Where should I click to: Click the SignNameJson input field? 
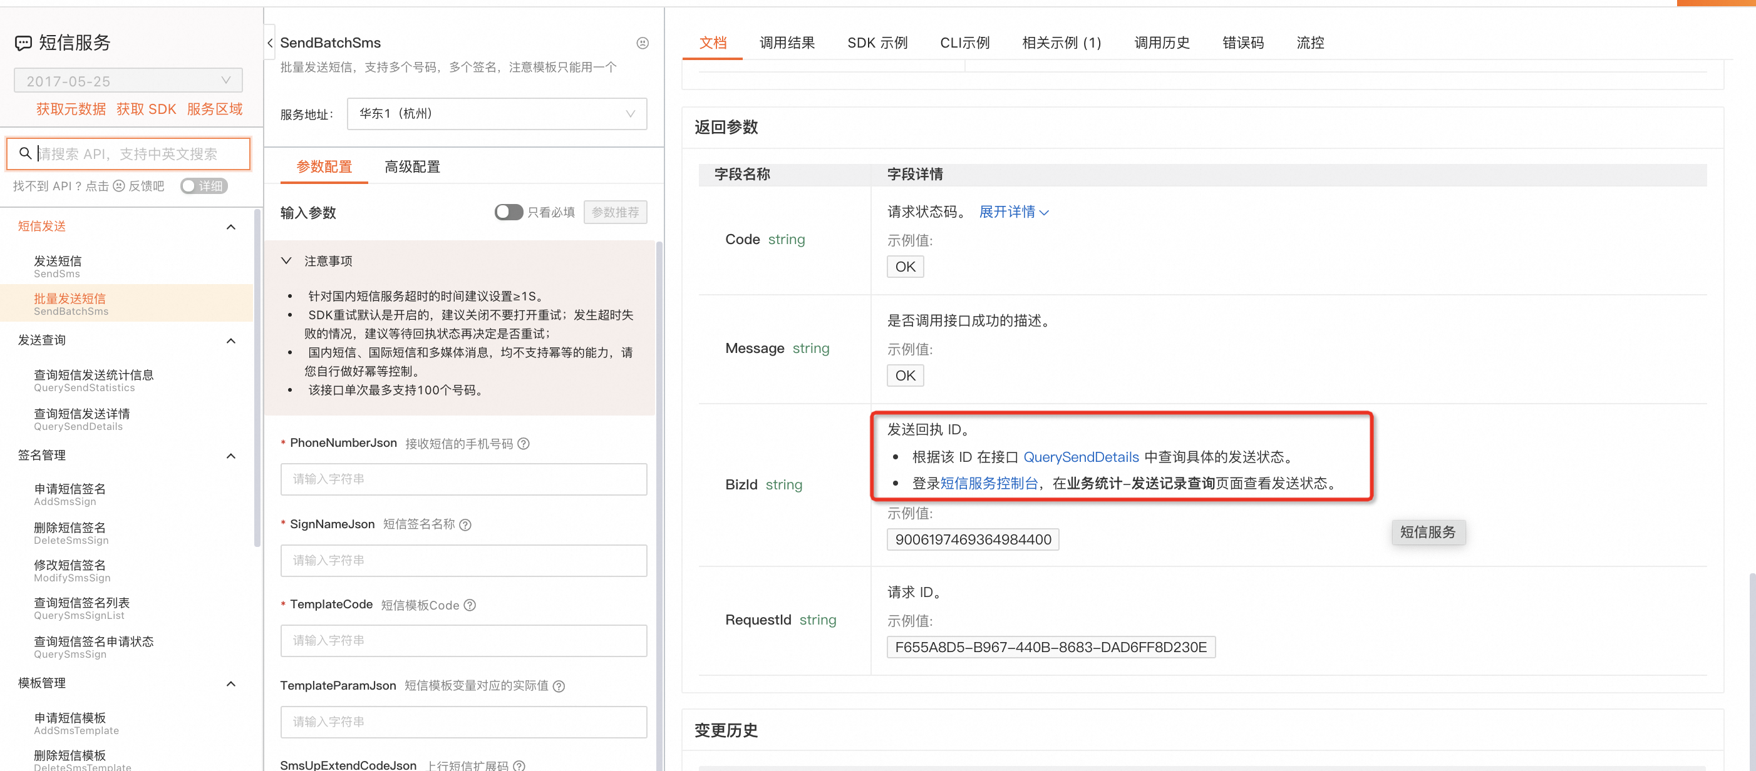click(x=463, y=561)
